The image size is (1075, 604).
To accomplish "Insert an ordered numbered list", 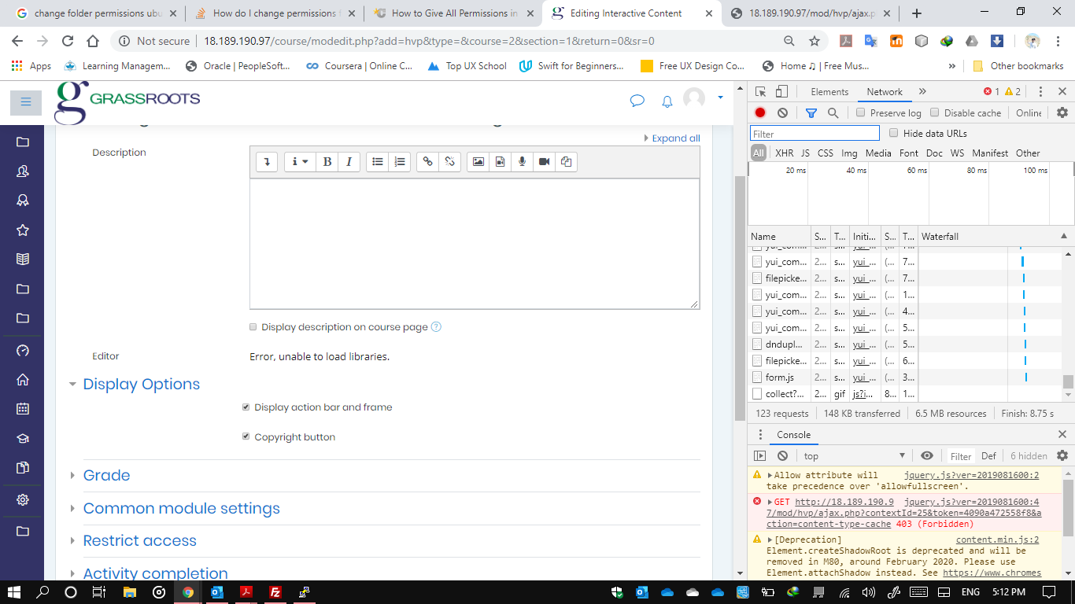I will [400, 161].
